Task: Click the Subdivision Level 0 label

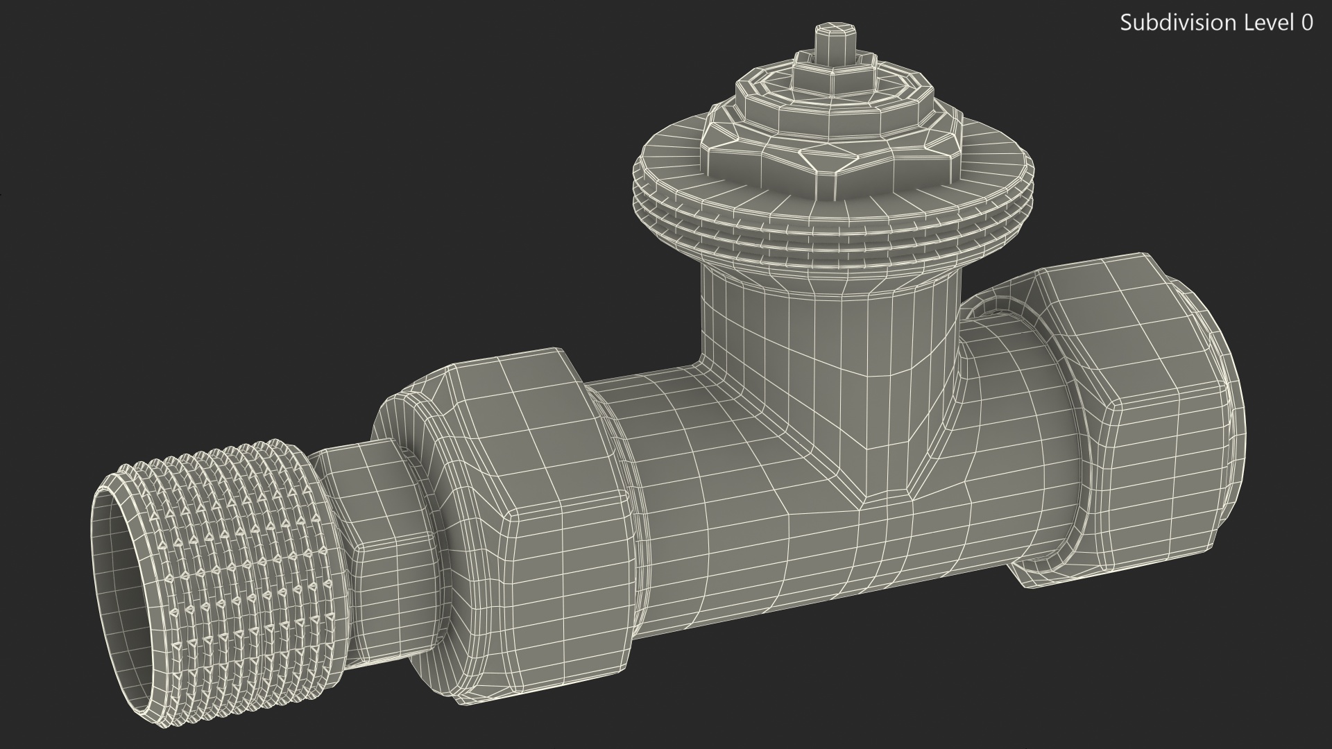Action: 1216,23
